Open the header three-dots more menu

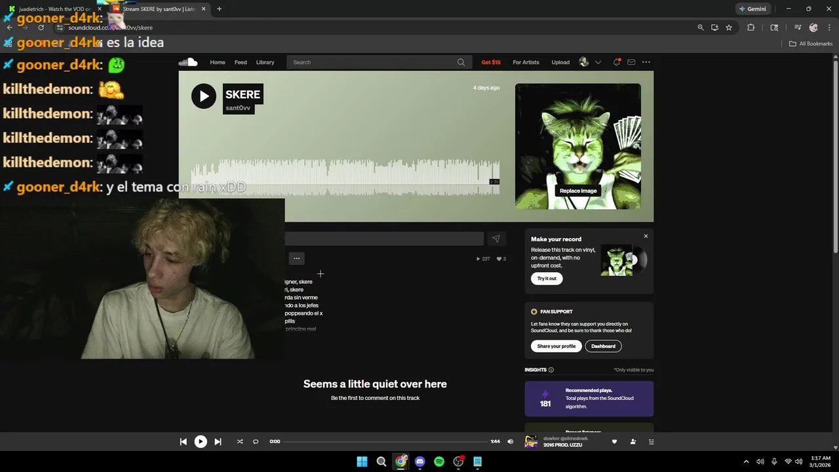click(x=646, y=62)
